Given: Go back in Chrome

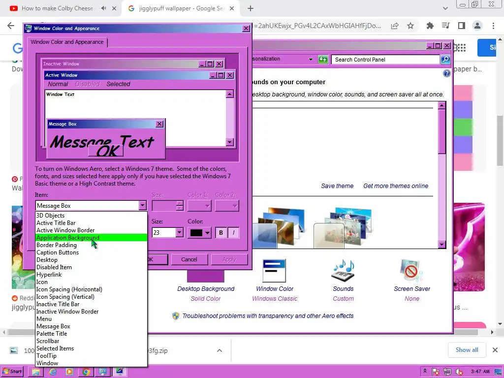Looking at the screenshot, I should pos(11,26).
